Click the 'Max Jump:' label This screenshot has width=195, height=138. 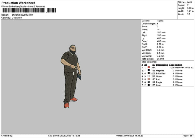click(x=146, y=56)
